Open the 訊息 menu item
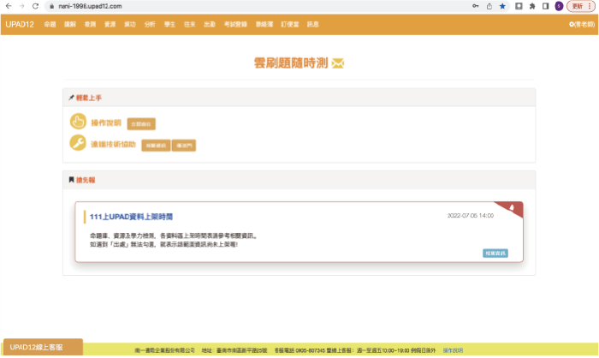 pyautogui.click(x=312, y=24)
